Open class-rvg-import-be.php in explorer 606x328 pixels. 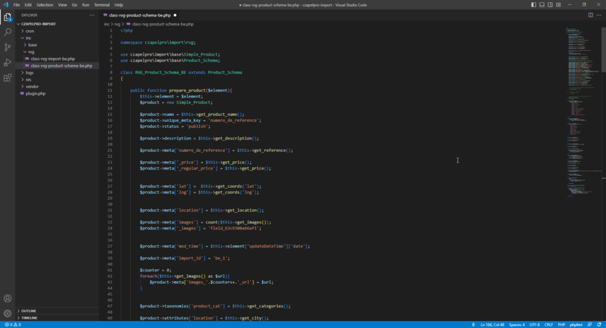(x=53, y=59)
